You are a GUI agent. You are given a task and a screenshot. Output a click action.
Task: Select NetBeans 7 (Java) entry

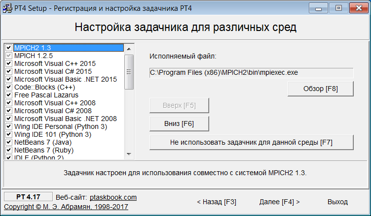pos(43,142)
